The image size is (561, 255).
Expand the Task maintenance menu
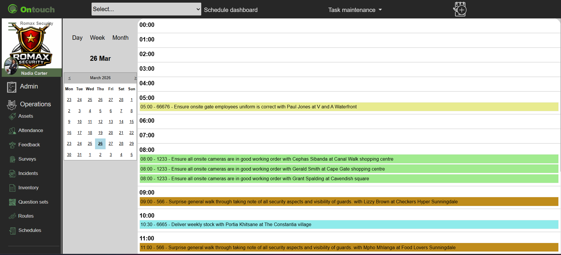[x=355, y=10]
